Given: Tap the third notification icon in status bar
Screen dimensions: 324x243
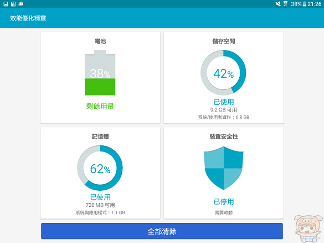Looking at the screenshot, I should [x=21, y=4].
